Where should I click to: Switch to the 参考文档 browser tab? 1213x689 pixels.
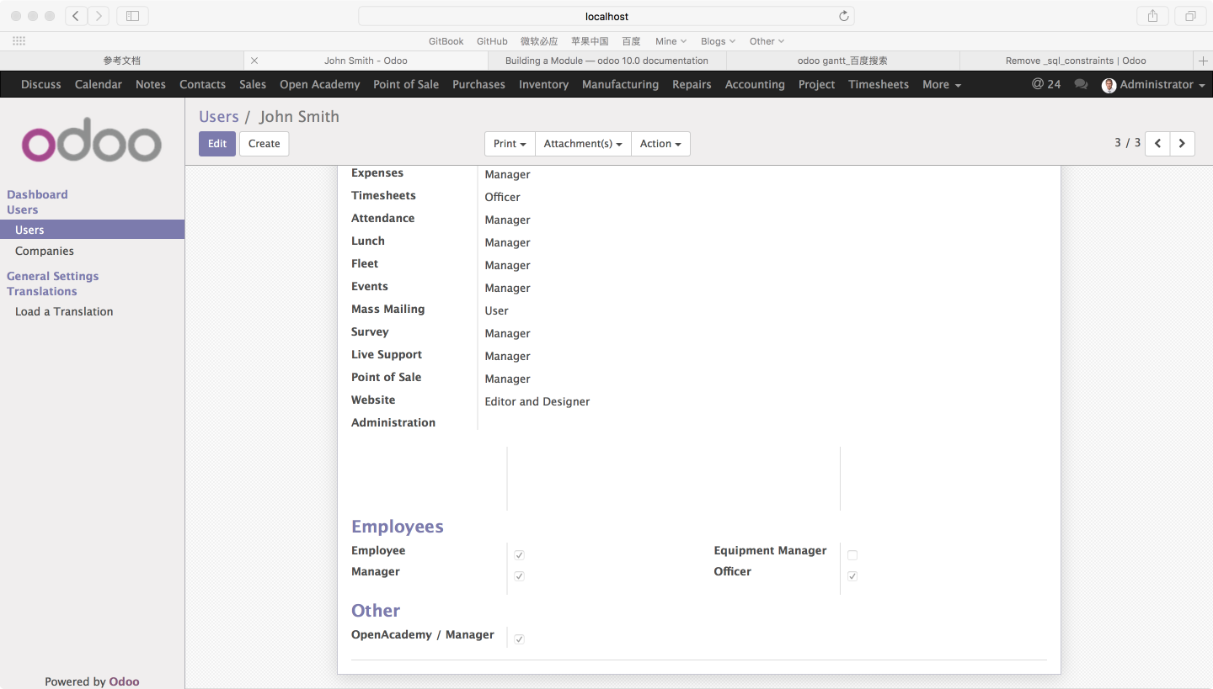pos(122,61)
